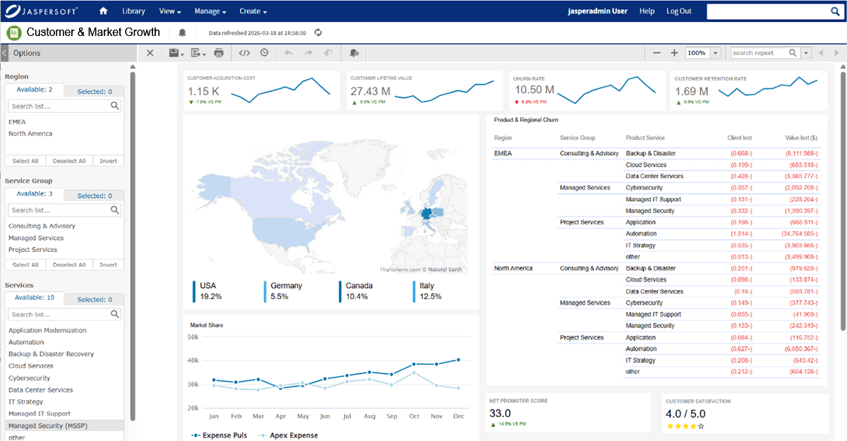Print the Customer & Market Growth dashboard
The image size is (847, 441).
(219, 52)
